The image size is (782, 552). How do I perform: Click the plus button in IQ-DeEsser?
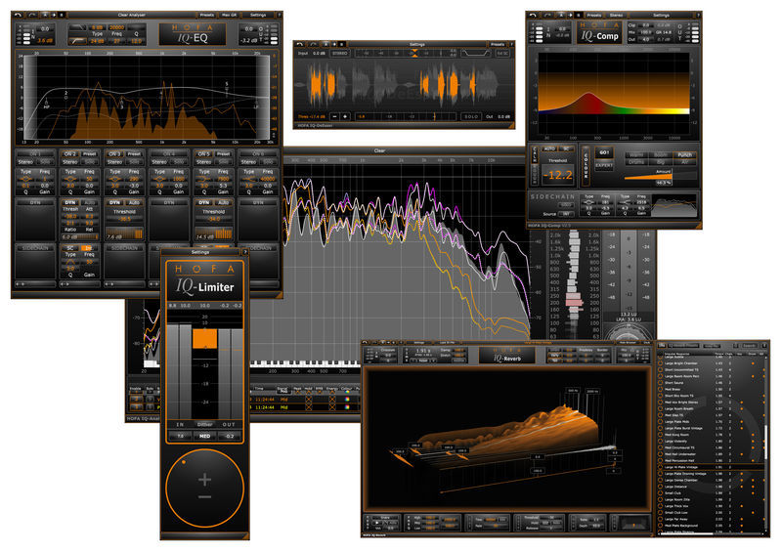pyautogui.click(x=345, y=116)
